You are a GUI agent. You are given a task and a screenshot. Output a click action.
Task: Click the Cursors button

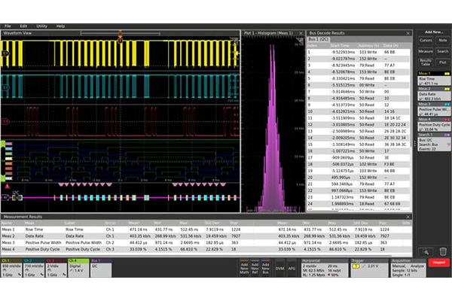(426, 40)
